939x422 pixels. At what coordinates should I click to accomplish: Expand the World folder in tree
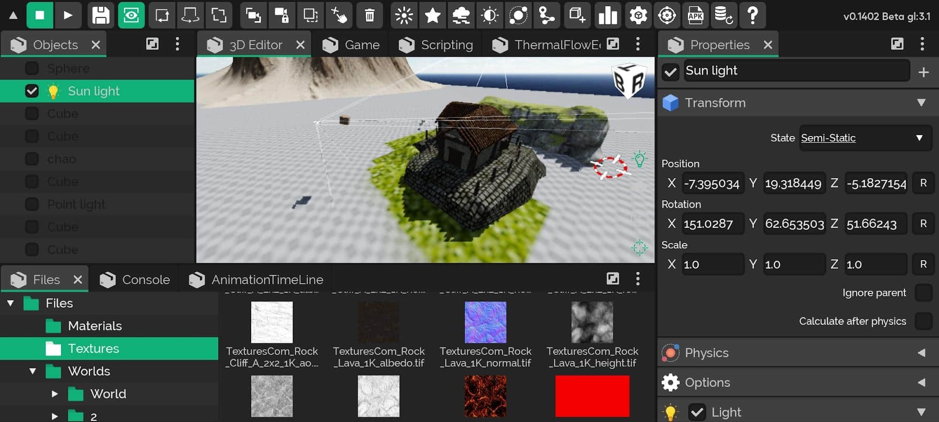[x=55, y=394]
